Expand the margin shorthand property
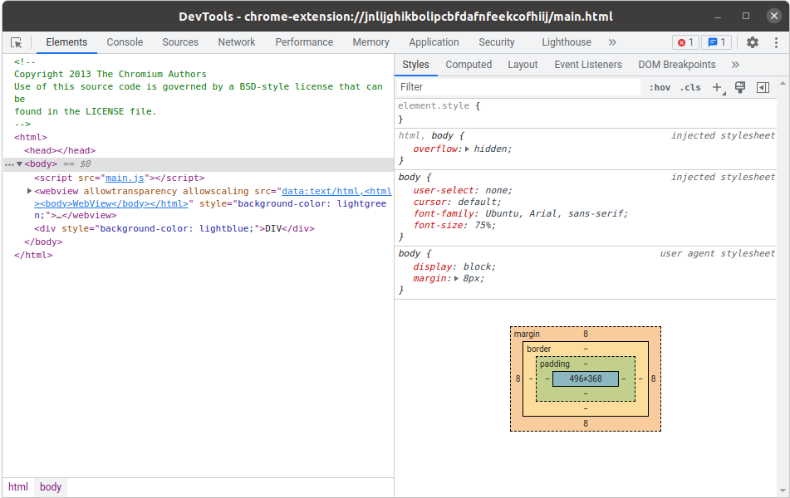The height and width of the screenshot is (498, 790). tap(456, 278)
